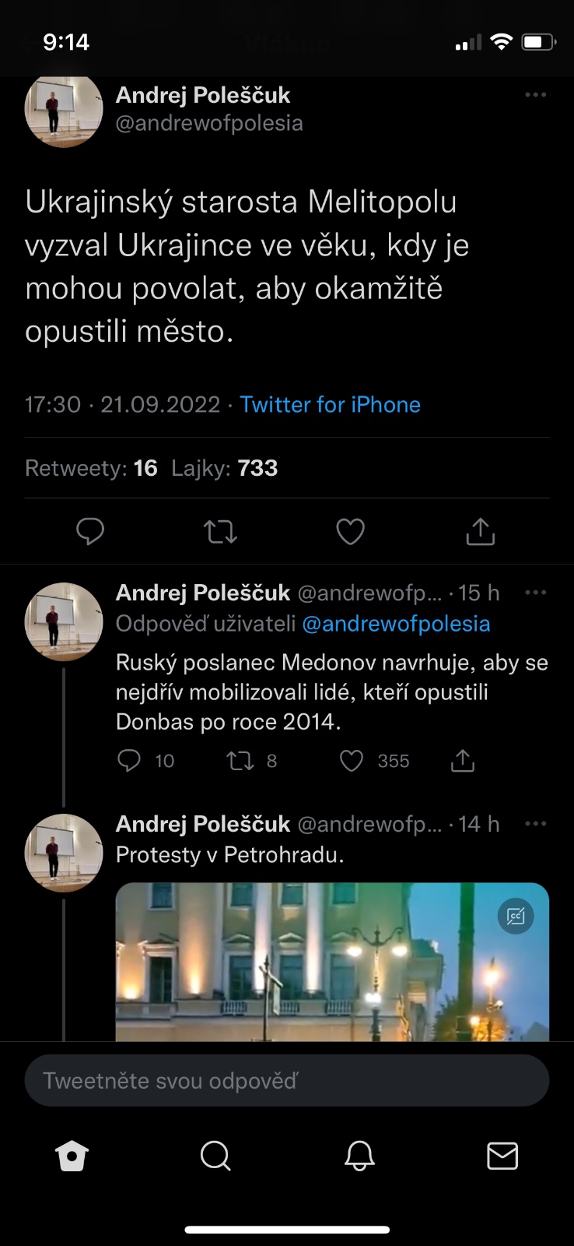This screenshot has height=1246, width=574.
Task: Open the @andrewofpolesia mention link
Action: (396, 624)
